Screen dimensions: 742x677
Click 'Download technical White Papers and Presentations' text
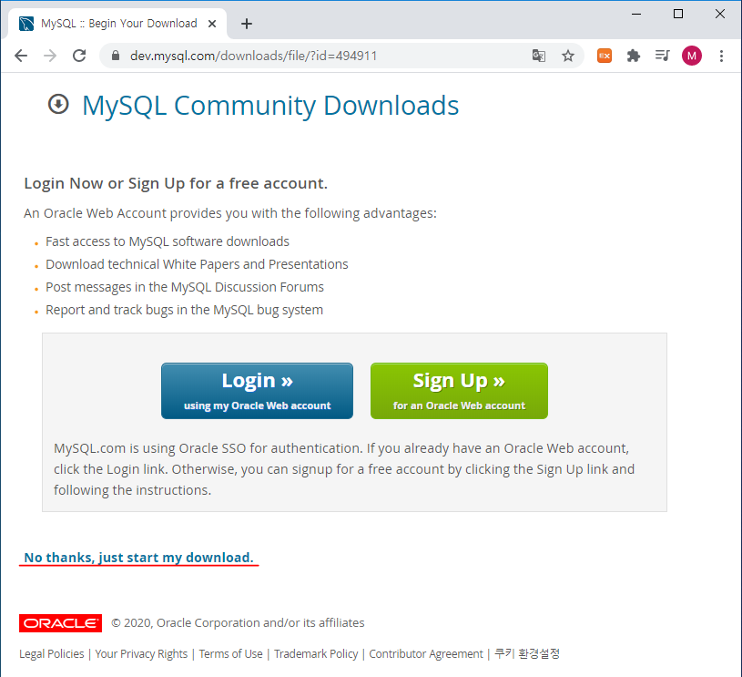pos(197,264)
